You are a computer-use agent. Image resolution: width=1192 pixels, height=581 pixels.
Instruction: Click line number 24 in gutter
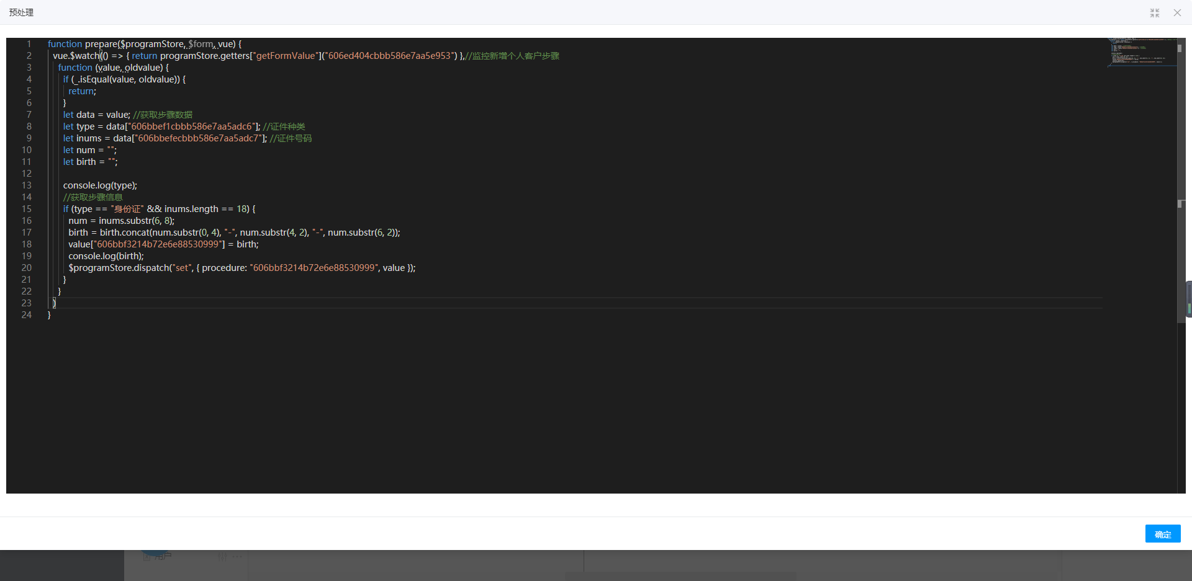[x=27, y=315]
